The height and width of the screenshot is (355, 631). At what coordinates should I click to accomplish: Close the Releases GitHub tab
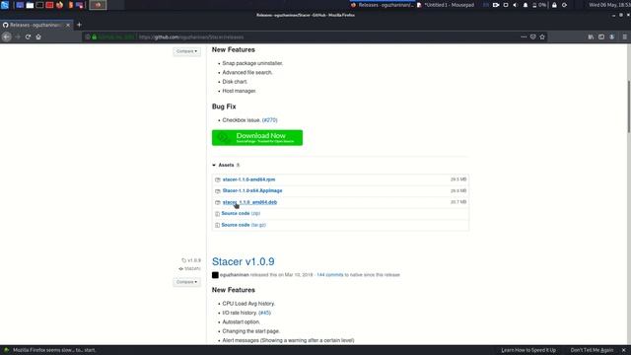[x=68, y=25]
